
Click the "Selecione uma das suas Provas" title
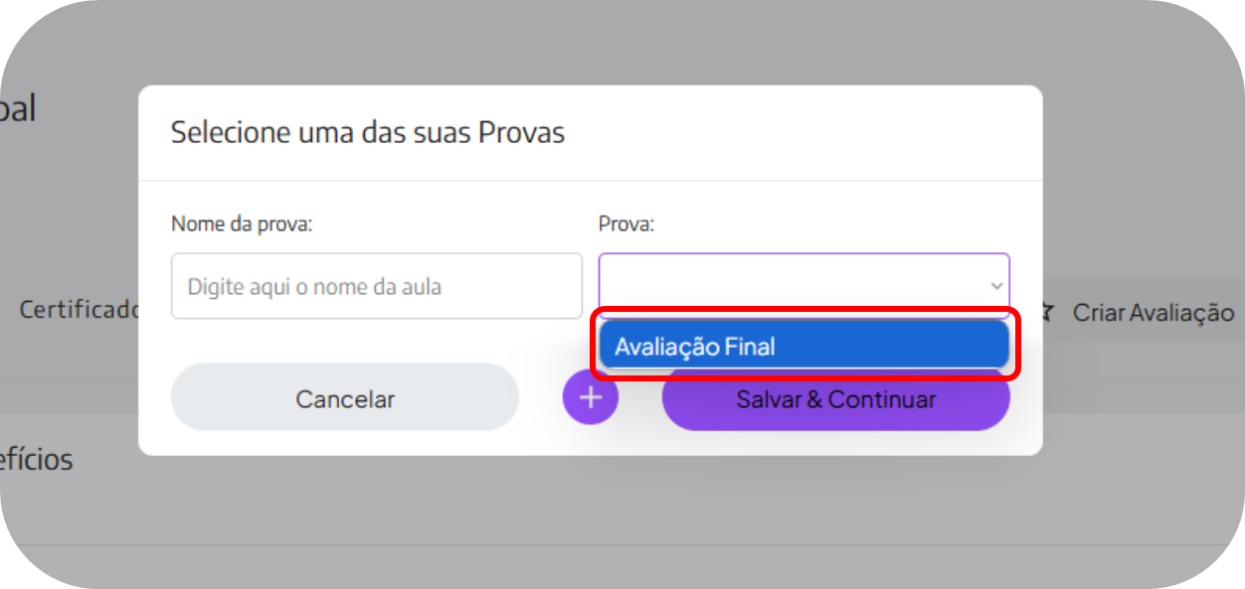click(x=368, y=132)
